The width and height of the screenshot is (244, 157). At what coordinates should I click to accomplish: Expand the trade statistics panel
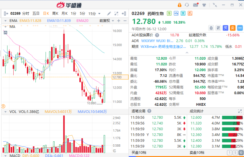coord(240,111)
